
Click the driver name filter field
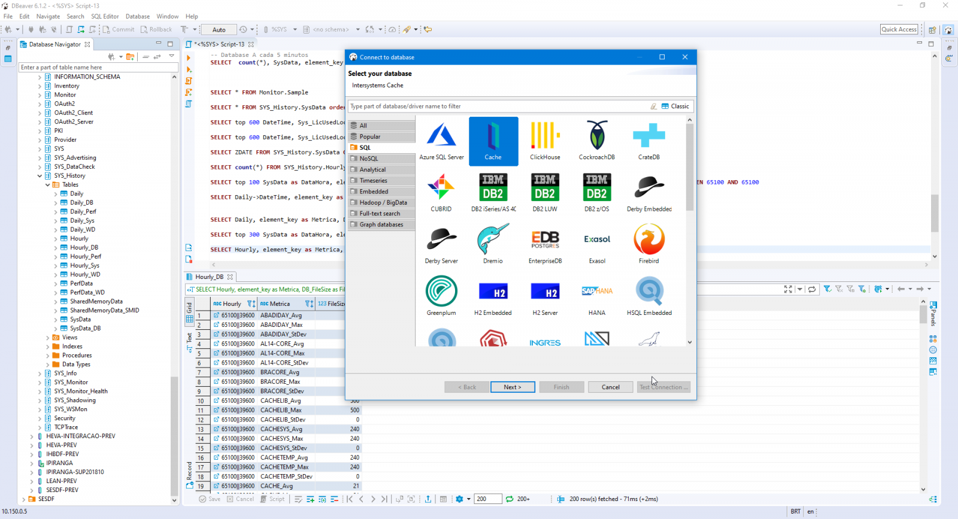click(x=498, y=107)
